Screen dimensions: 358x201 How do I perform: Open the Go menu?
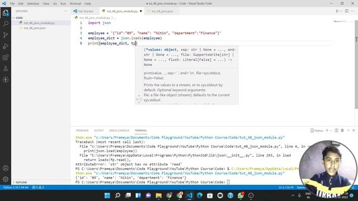point(55,4)
